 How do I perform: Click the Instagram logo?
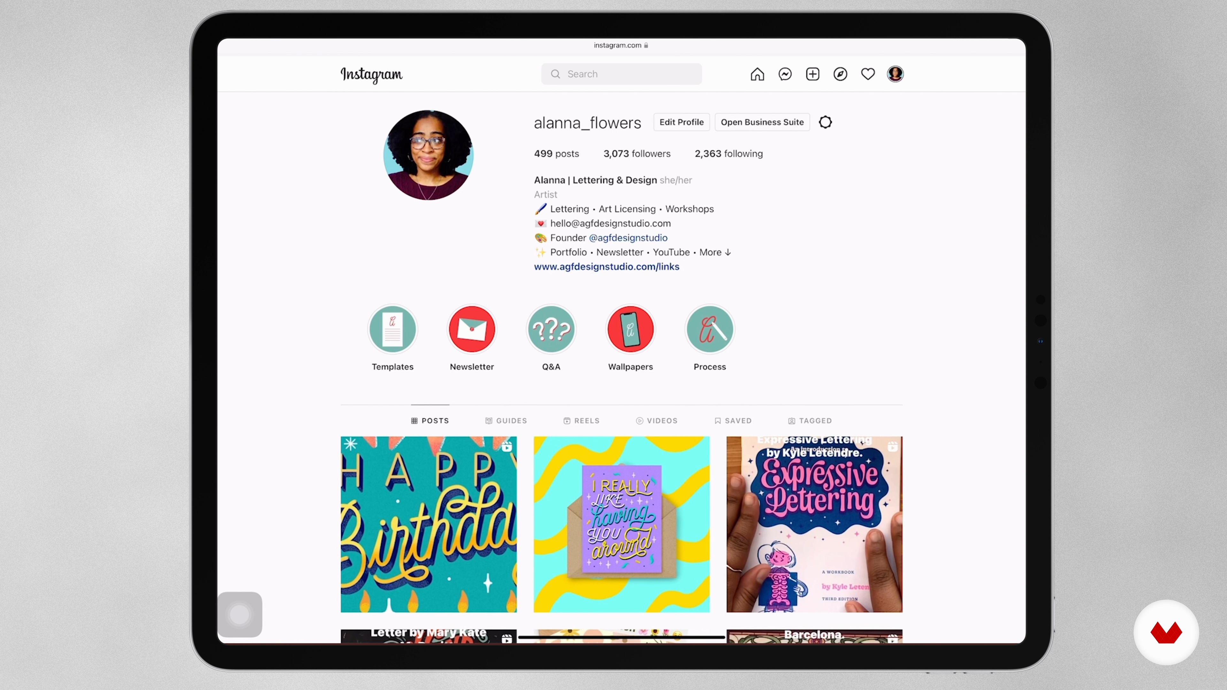(x=372, y=75)
